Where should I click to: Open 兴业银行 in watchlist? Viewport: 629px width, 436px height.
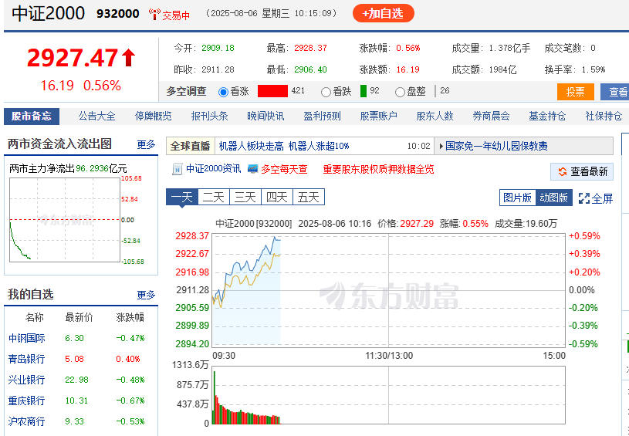tap(26, 380)
